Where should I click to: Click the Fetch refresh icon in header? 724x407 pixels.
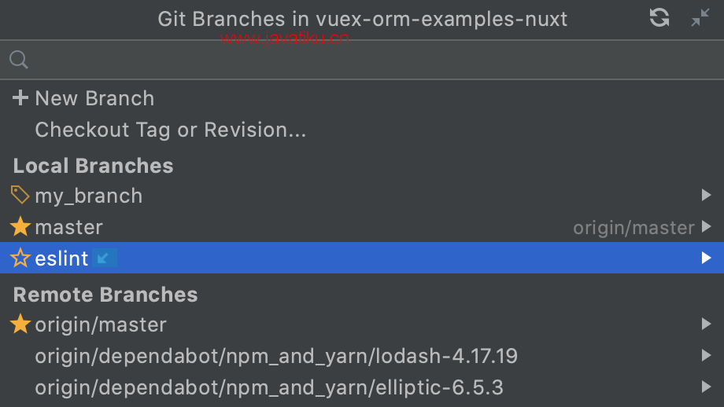tap(659, 18)
